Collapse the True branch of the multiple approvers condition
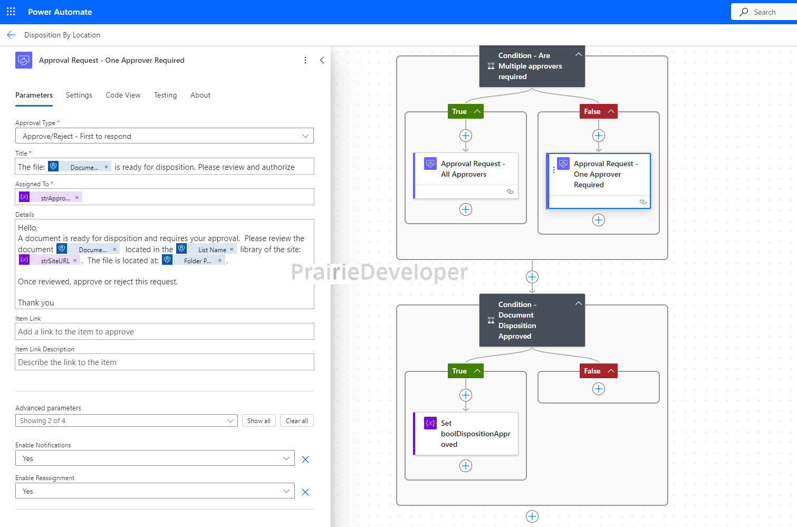 click(x=477, y=111)
